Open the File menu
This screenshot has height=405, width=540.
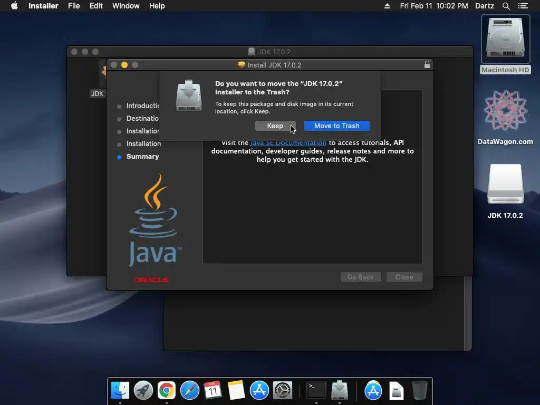74,6
